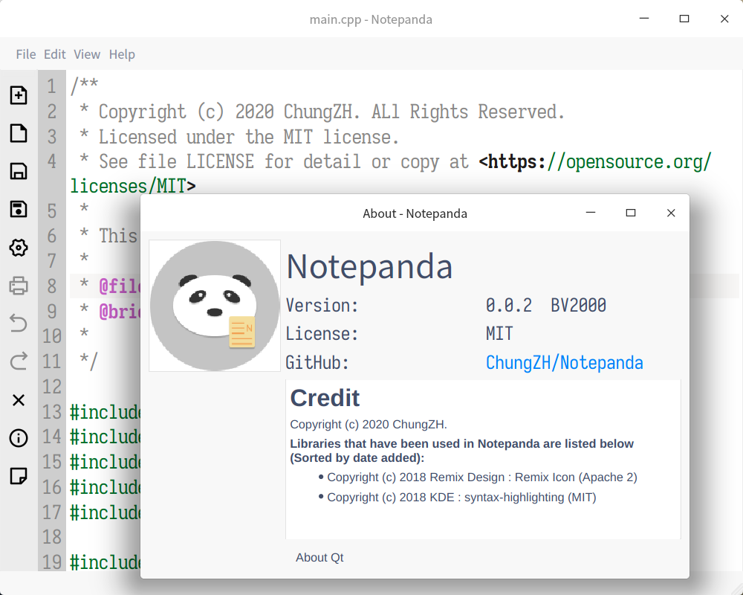
Task: Click the About info circle icon
Action: click(19, 438)
